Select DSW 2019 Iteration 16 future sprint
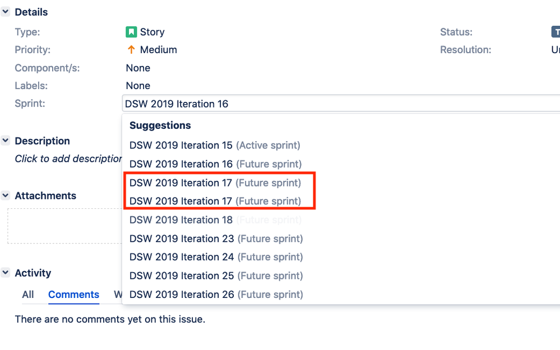 pos(215,164)
